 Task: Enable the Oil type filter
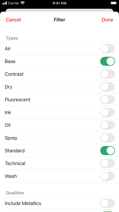point(107,125)
